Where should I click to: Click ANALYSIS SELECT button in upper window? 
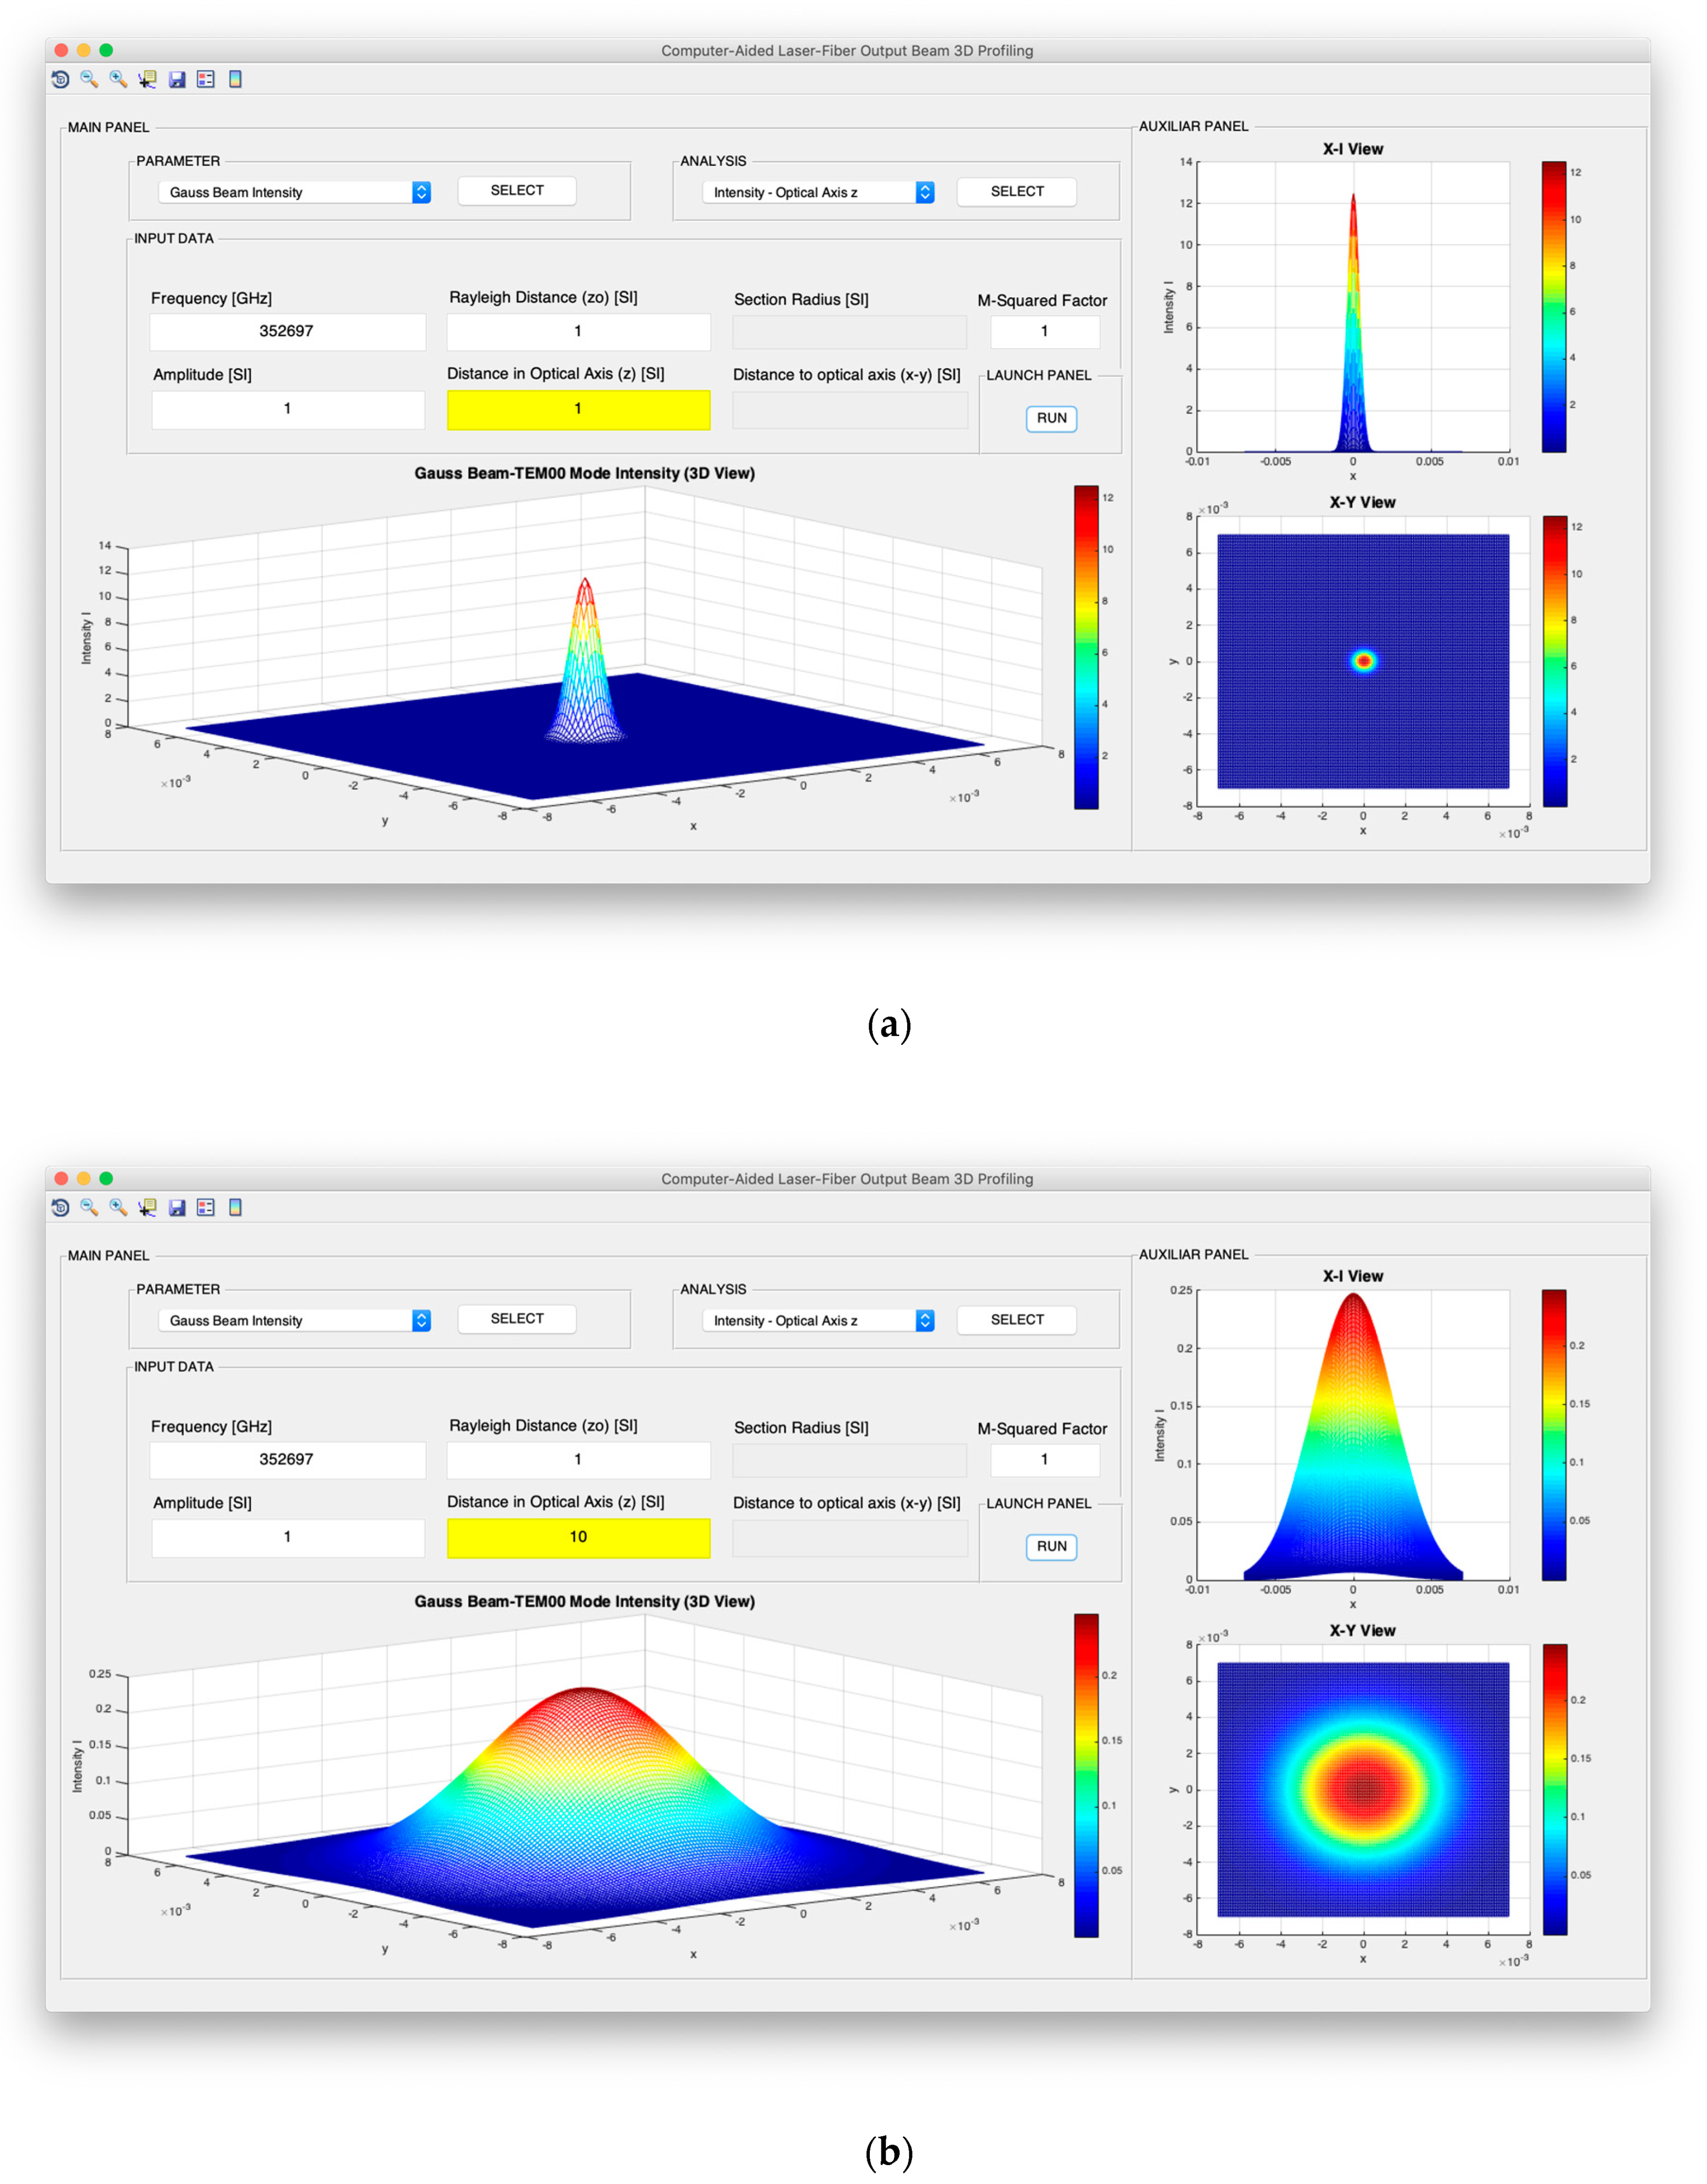[x=1016, y=191]
